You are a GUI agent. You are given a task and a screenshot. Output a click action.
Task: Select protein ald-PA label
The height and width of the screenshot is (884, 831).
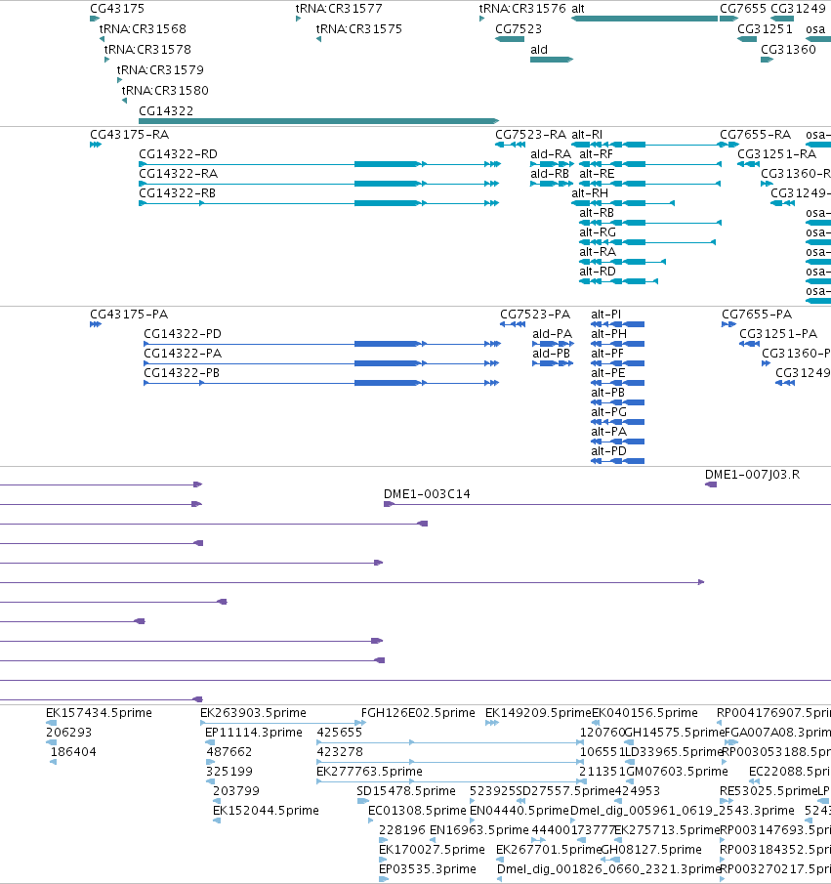pyautogui.click(x=553, y=334)
